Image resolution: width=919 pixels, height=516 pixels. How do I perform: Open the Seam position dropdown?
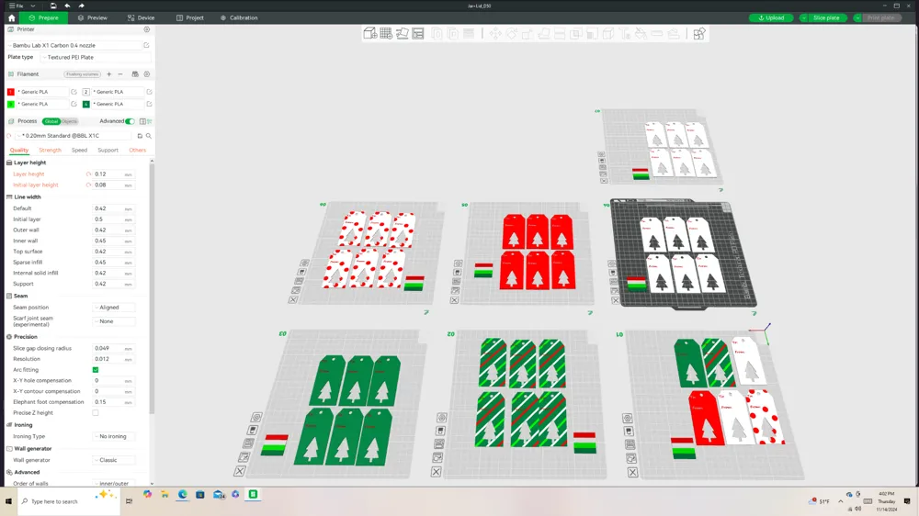114,308
